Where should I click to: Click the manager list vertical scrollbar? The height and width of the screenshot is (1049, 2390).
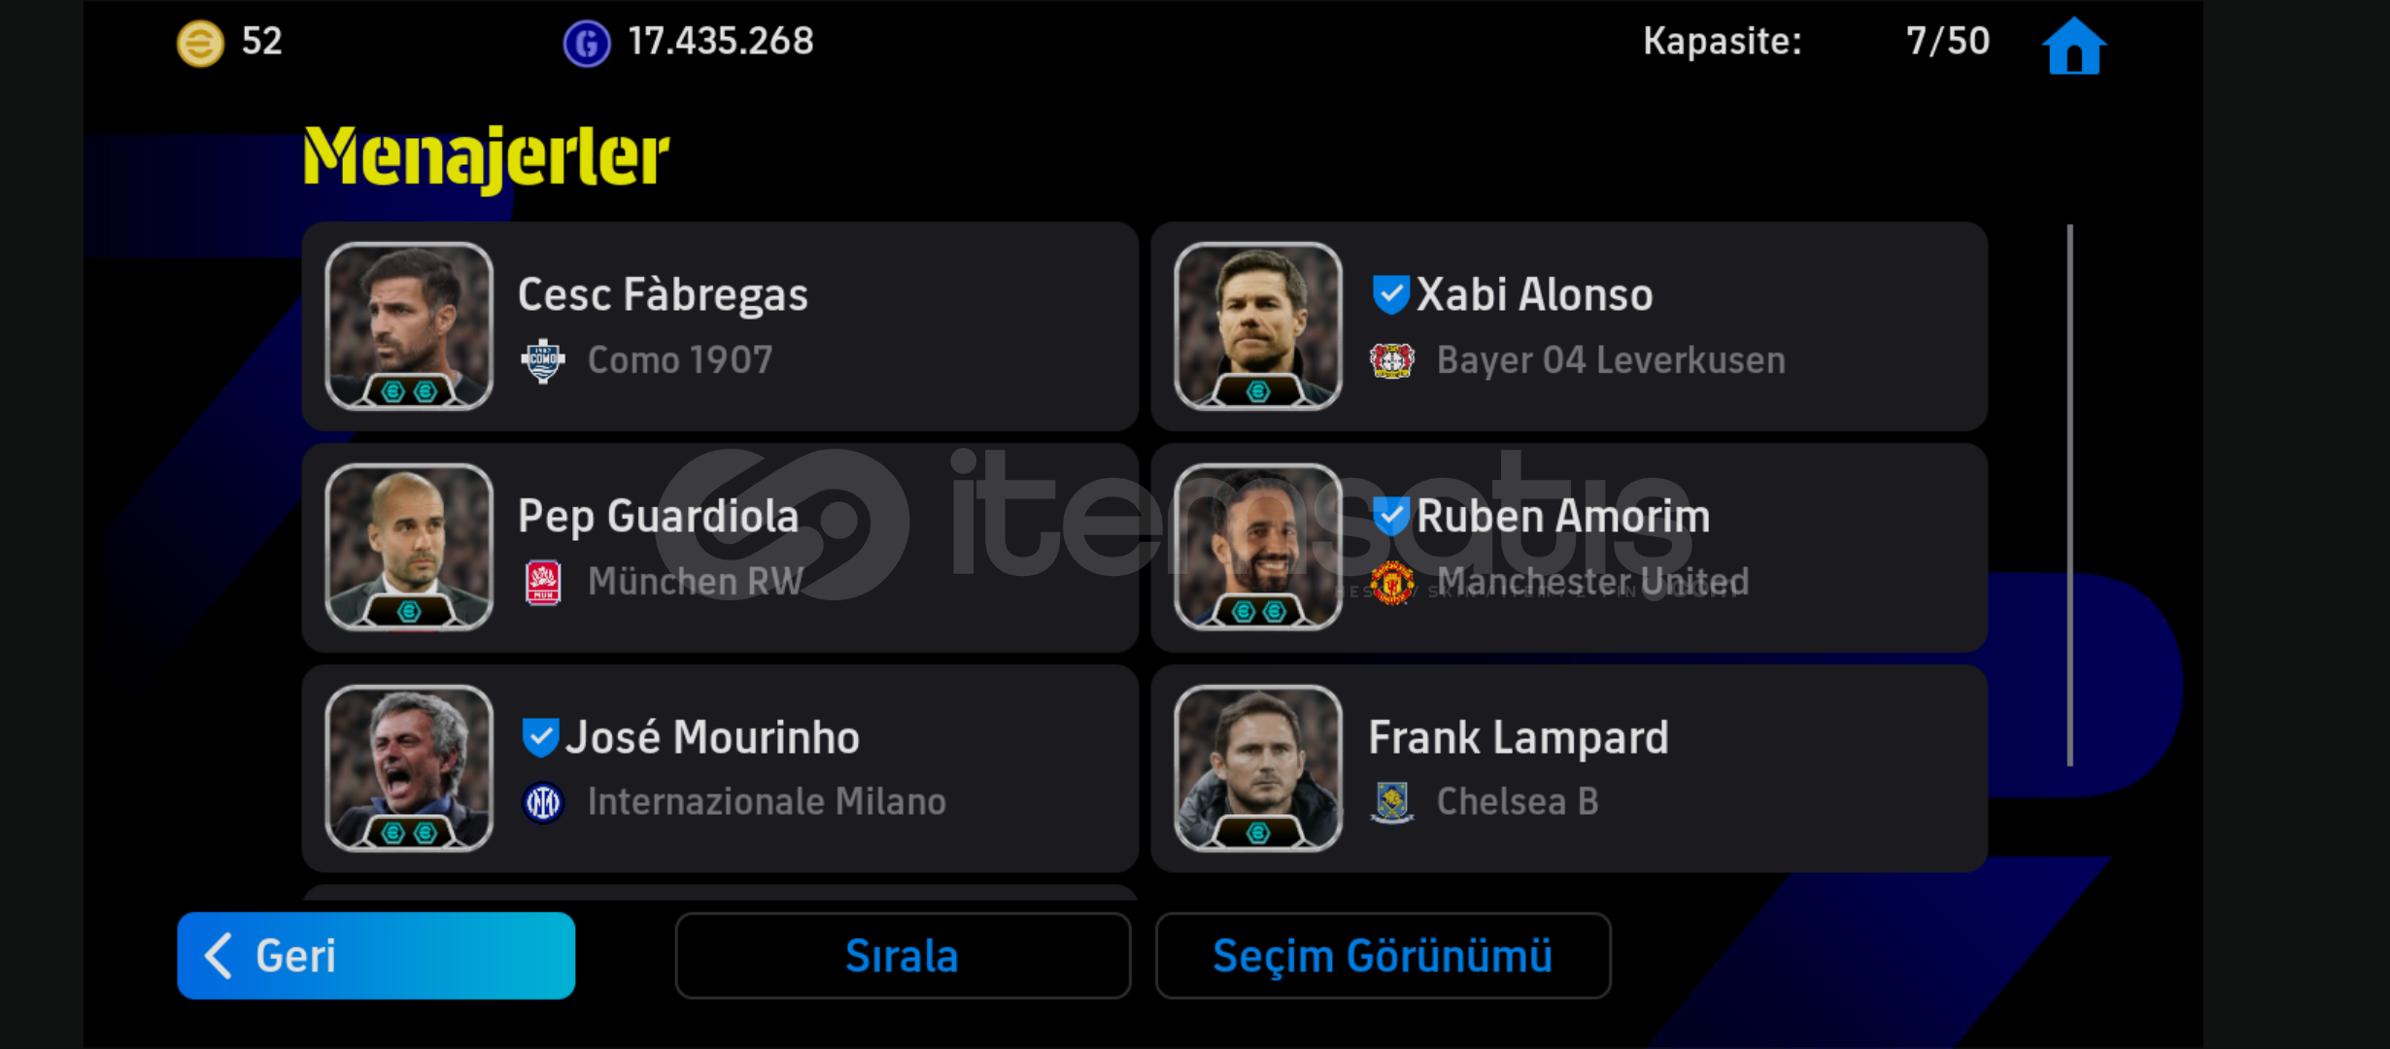click(x=2070, y=495)
